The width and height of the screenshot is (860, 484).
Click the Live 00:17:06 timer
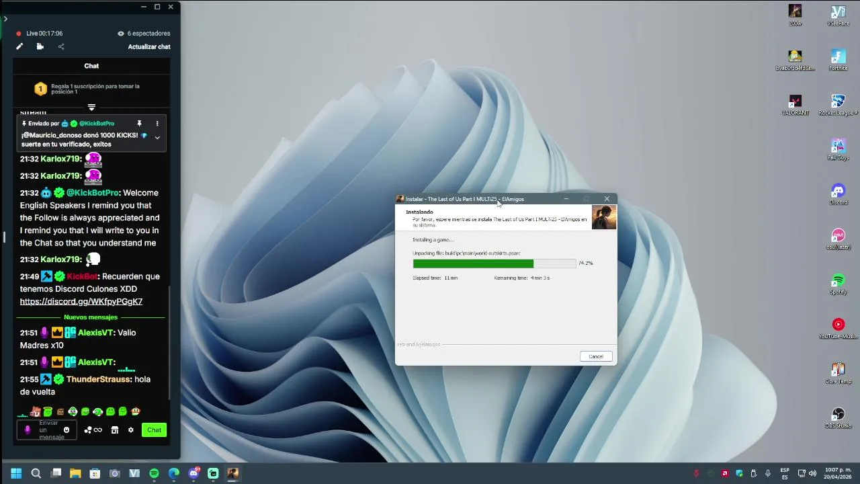coord(44,34)
